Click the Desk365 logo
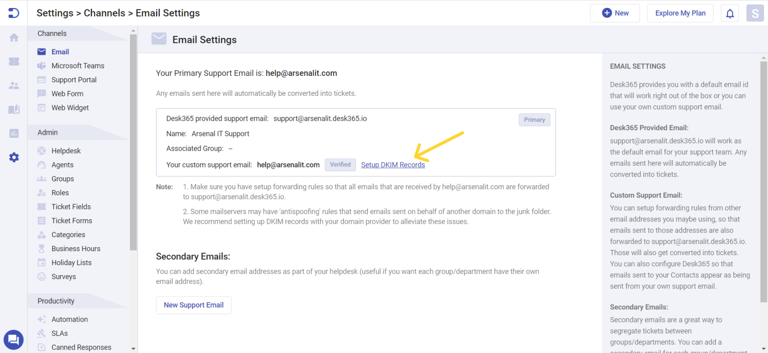768x353 pixels. [x=13, y=12]
